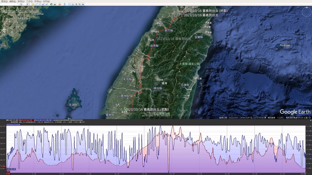Open the 新增 (Add) menu
Viewport: 312px width, 175px height.
coord(38,1)
